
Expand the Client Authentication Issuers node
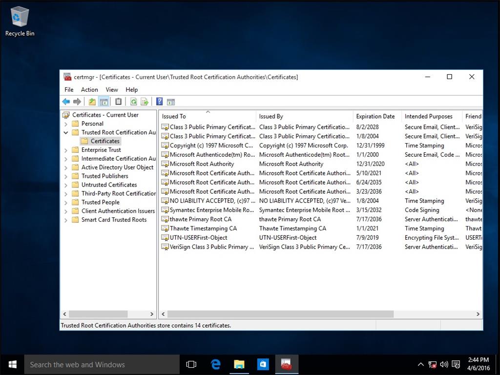coord(66,211)
